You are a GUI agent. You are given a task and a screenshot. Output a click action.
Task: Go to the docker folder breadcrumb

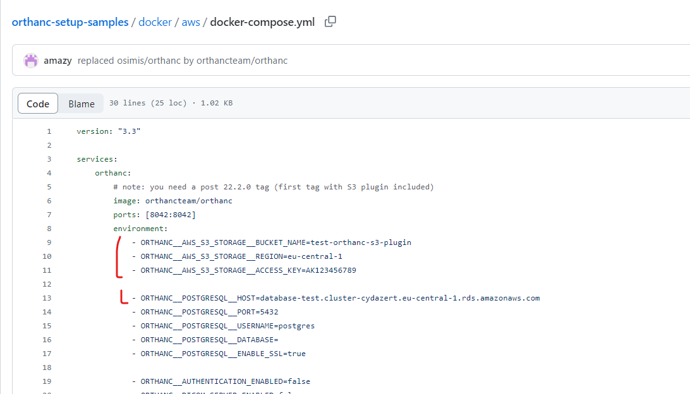[x=155, y=22]
